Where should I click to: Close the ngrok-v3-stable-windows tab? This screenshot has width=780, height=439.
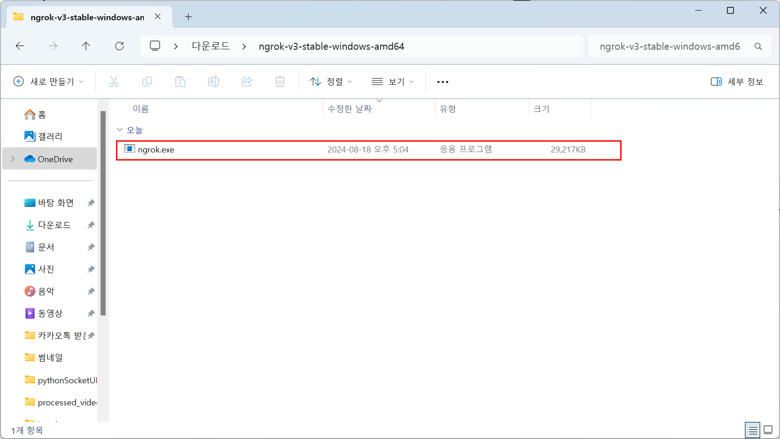158,17
